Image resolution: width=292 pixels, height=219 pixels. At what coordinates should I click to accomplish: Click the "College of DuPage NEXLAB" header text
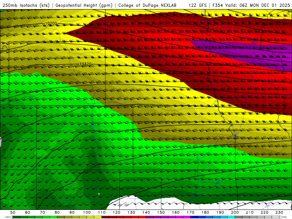147,5
